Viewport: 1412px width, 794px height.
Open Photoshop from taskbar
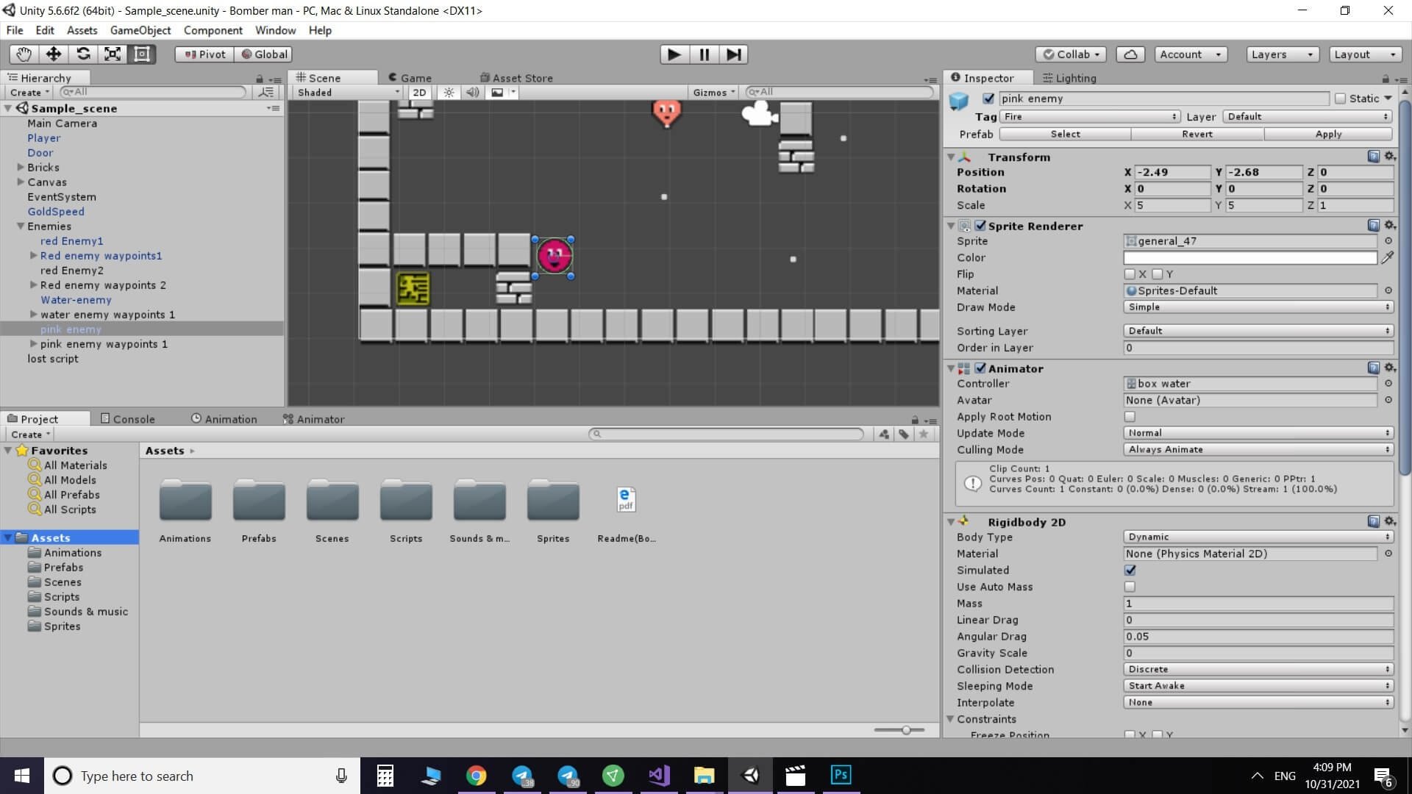(841, 776)
